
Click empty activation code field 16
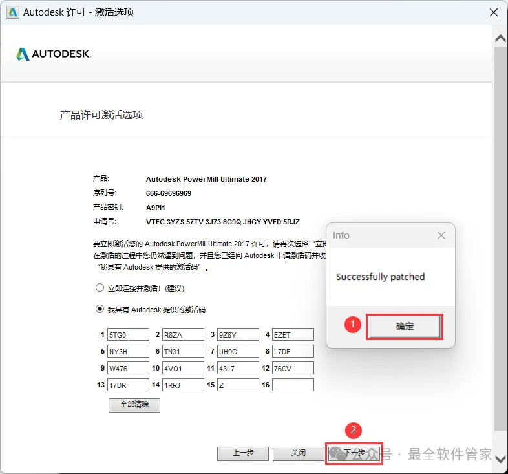click(293, 385)
